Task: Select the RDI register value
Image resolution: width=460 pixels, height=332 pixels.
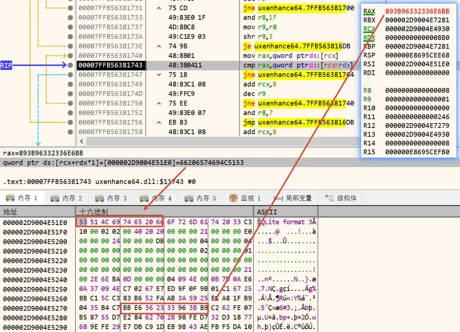Action: [417, 73]
